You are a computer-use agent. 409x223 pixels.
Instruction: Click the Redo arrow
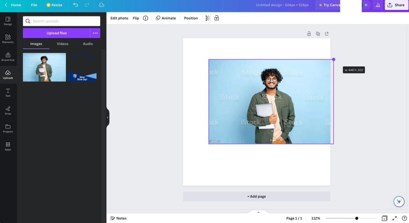[x=87, y=5]
